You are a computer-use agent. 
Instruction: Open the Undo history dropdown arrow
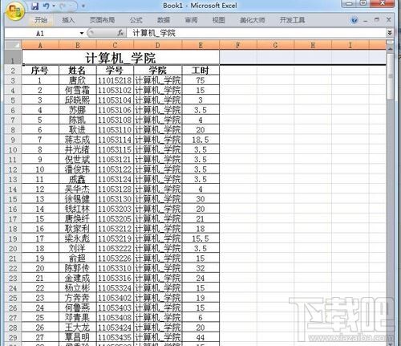(x=55, y=6)
